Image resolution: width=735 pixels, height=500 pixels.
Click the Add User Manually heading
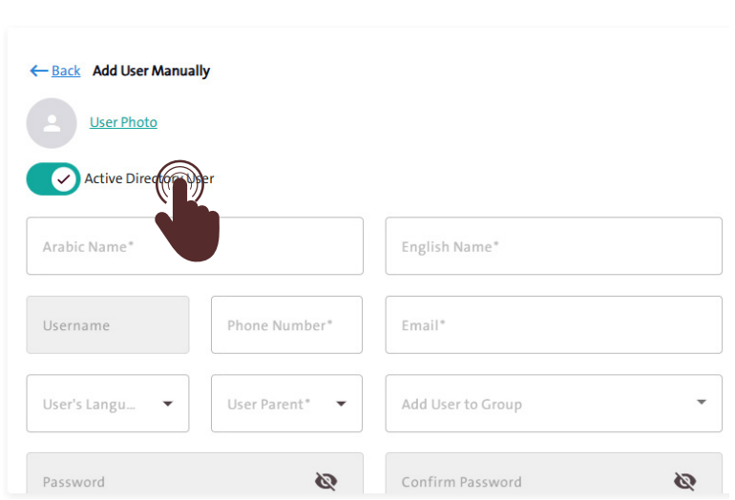[x=151, y=71]
